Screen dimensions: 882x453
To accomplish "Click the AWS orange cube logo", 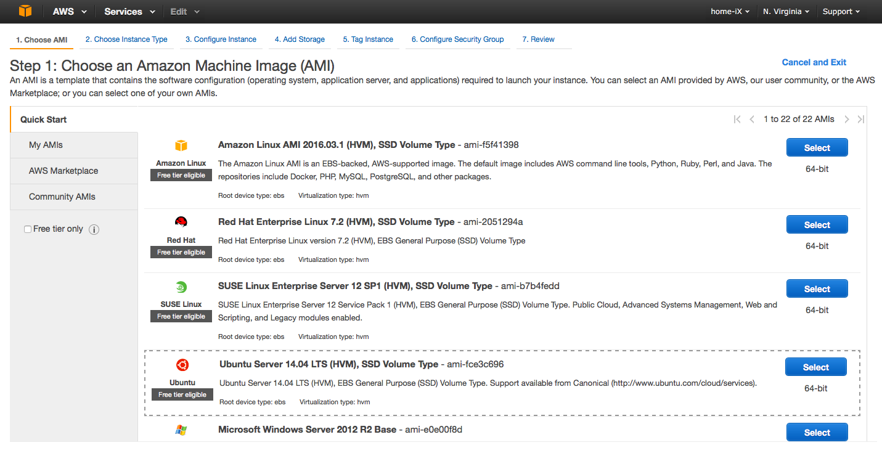I will click(x=25, y=11).
